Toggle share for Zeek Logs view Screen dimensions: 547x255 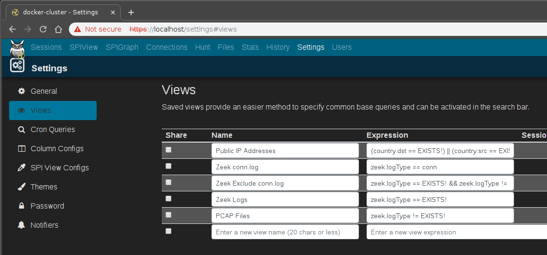pyautogui.click(x=168, y=199)
